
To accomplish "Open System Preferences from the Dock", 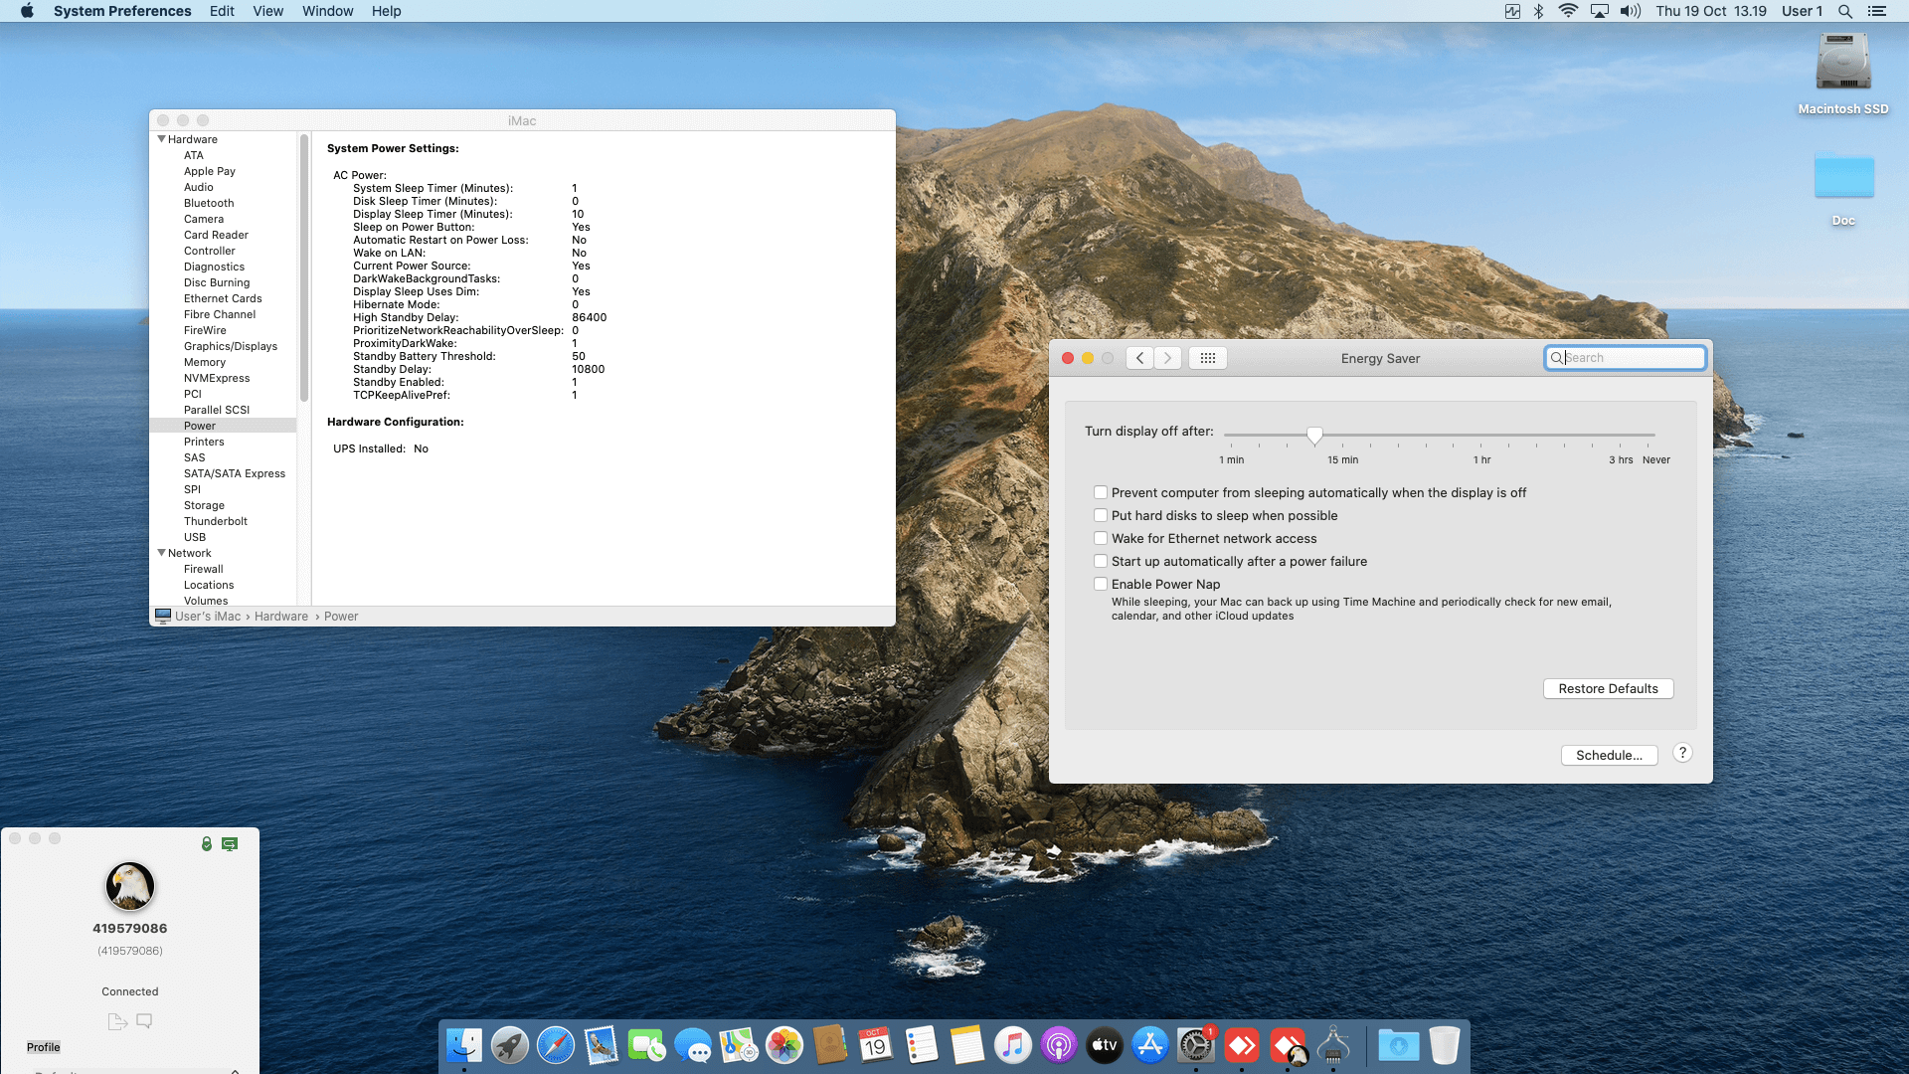I will 1196,1045.
